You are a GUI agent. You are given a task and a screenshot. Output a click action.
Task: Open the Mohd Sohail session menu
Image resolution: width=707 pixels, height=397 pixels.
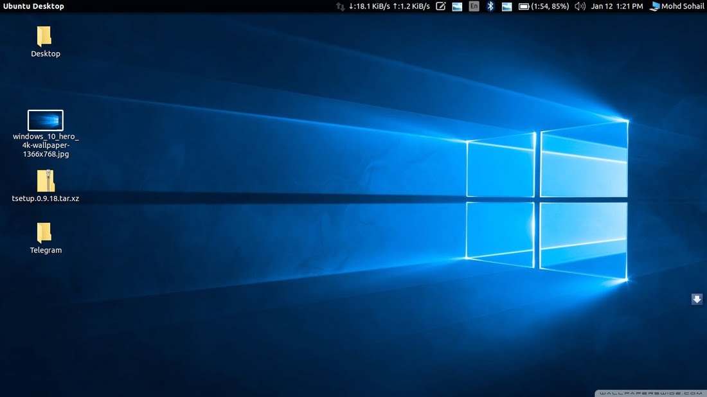pos(683,6)
